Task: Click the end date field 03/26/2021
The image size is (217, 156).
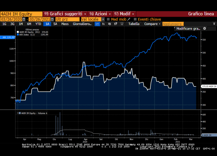Action: (x=40, y=19)
